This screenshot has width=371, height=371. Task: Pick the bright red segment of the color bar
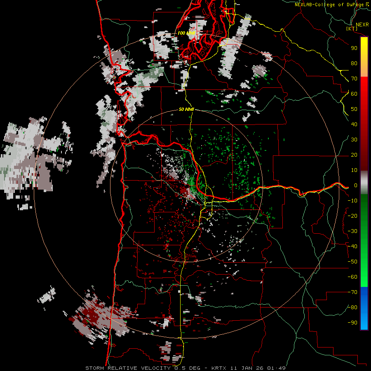364,87
